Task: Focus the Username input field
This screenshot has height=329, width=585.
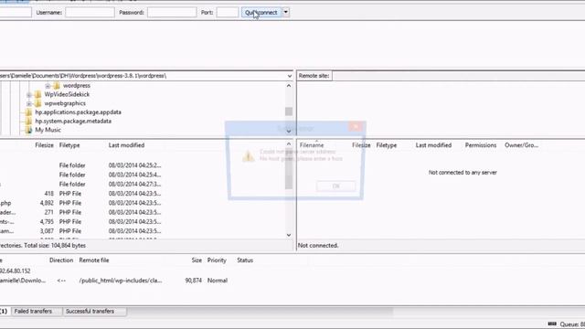Action: click(x=90, y=12)
